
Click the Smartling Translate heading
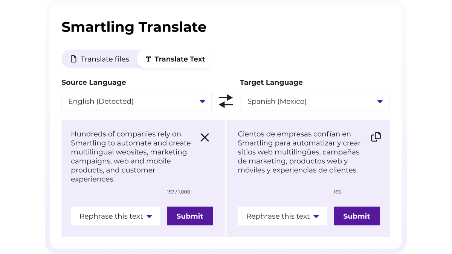coord(134,27)
